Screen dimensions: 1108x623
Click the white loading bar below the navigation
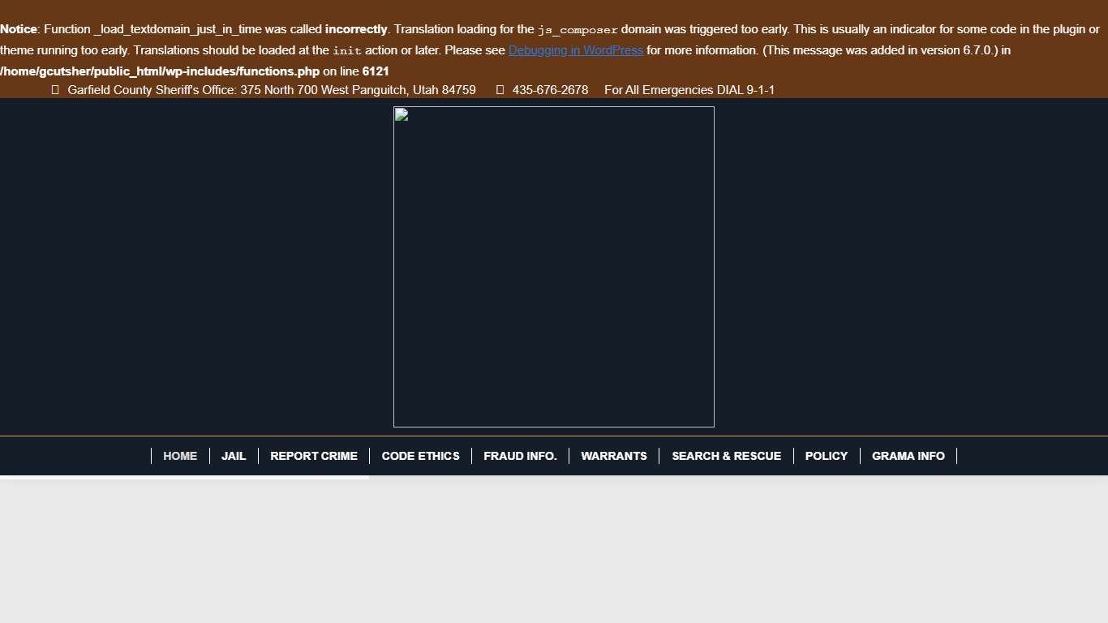(184, 478)
